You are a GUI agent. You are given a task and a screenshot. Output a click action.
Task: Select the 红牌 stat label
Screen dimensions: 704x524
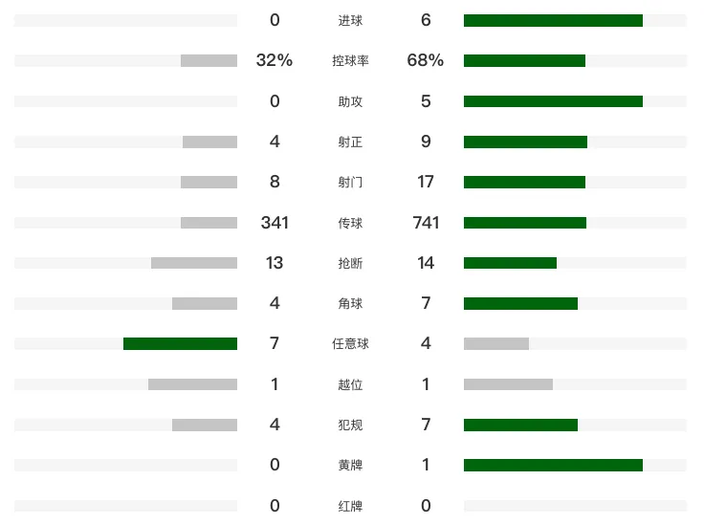(350, 506)
